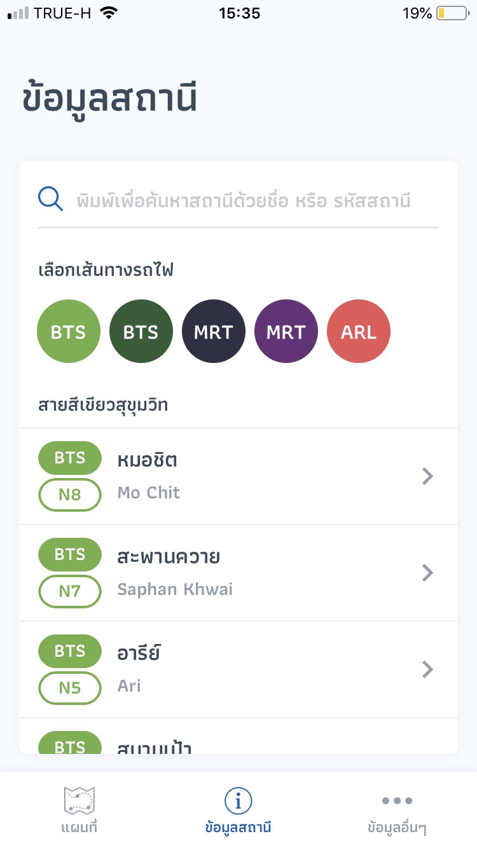
Task: Tap the N7 station code badge
Action: [70, 591]
